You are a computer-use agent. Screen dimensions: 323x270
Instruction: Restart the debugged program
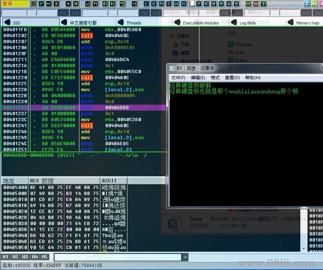tap(41, 4)
